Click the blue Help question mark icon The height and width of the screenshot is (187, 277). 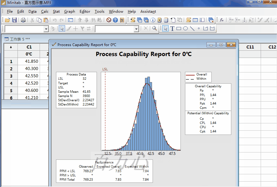(x=115, y=20)
